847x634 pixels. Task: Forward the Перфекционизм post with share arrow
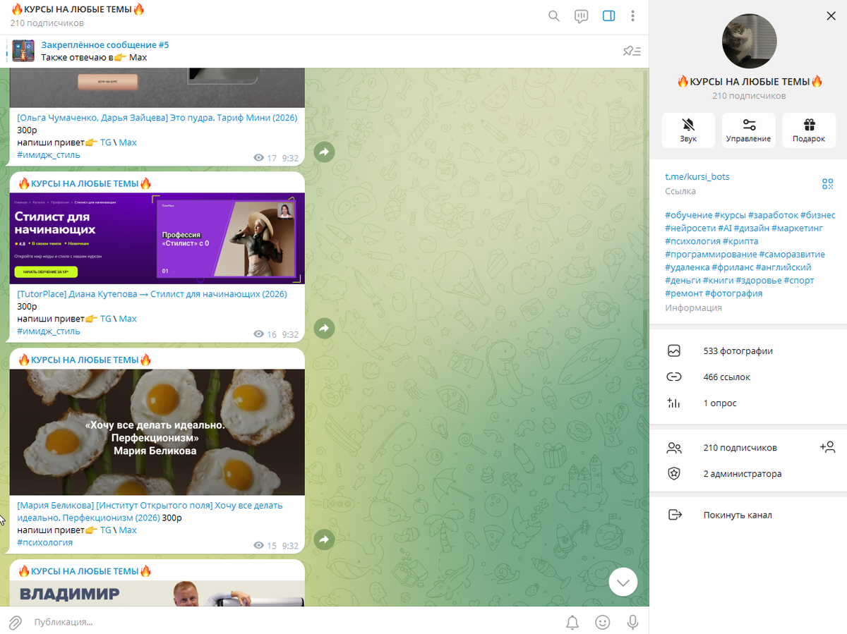coord(324,539)
